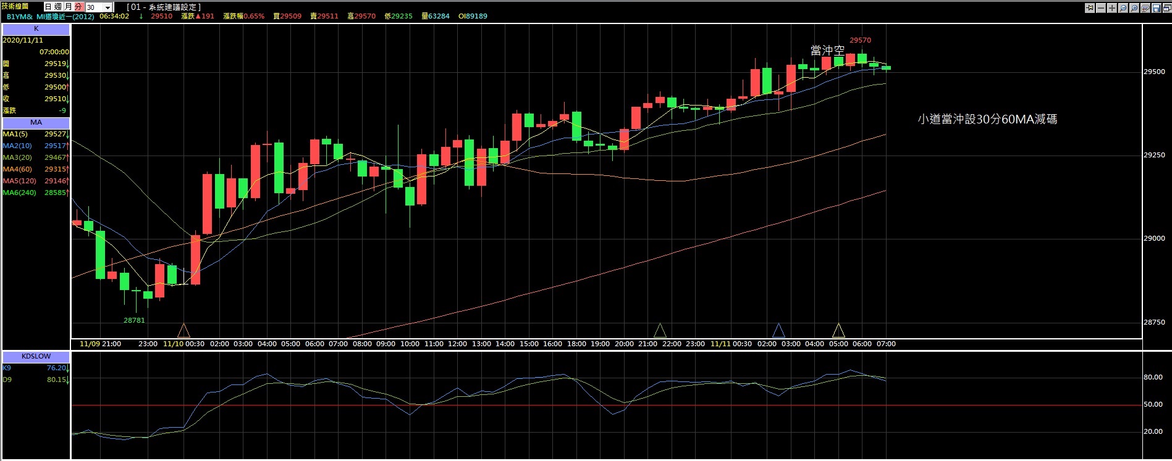Screen dimensions: 1172x461
Task: Click the high price value 29530
Action: pyautogui.click(x=55, y=75)
